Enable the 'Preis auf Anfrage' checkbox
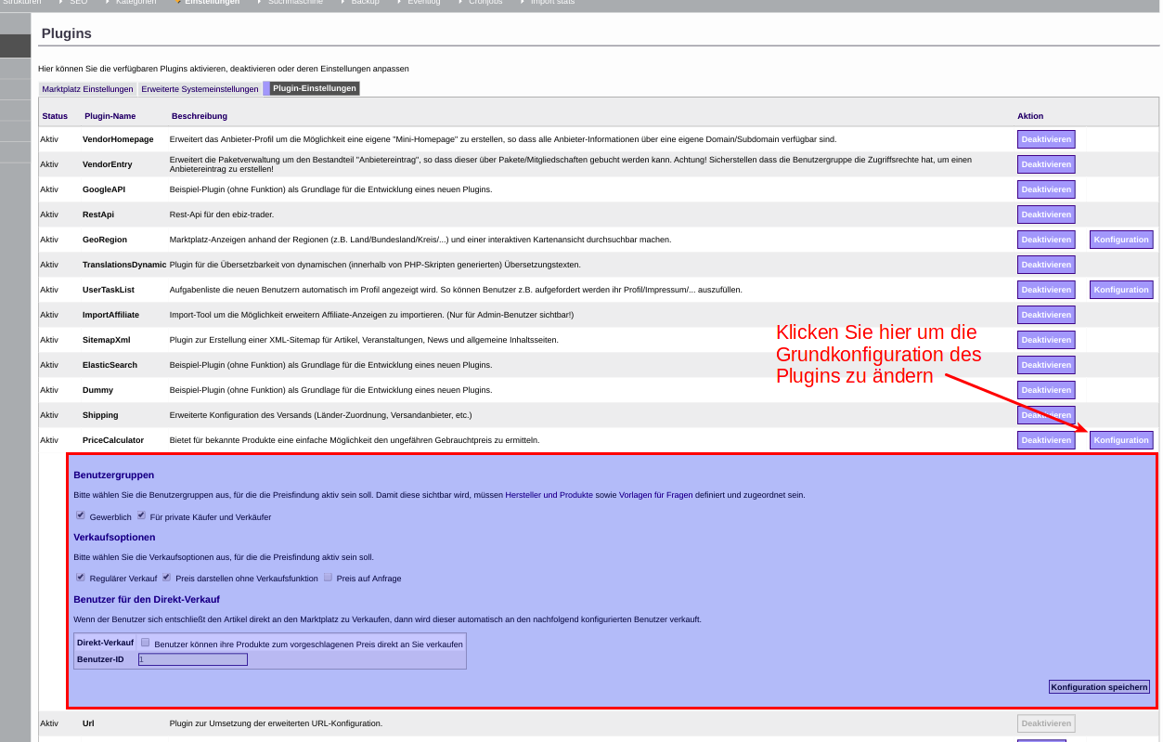This screenshot has width=1163, height=742. click(x=328, y=577)
